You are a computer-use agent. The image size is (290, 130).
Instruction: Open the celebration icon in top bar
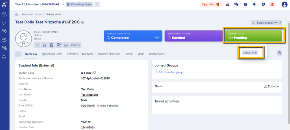pyautogui.click(x=228, y=5)
